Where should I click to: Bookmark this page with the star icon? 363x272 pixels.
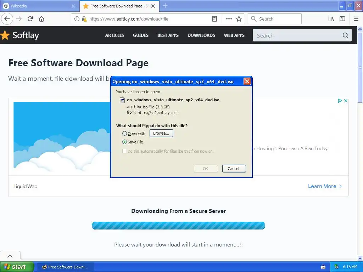[x=239, y=19]
